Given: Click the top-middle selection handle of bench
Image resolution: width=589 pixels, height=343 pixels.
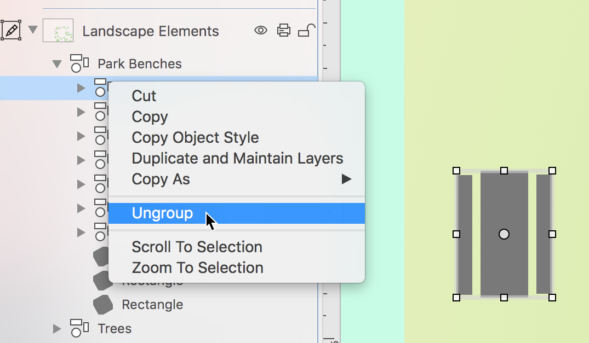Looking at the screenshot, I should pos(504,171).
